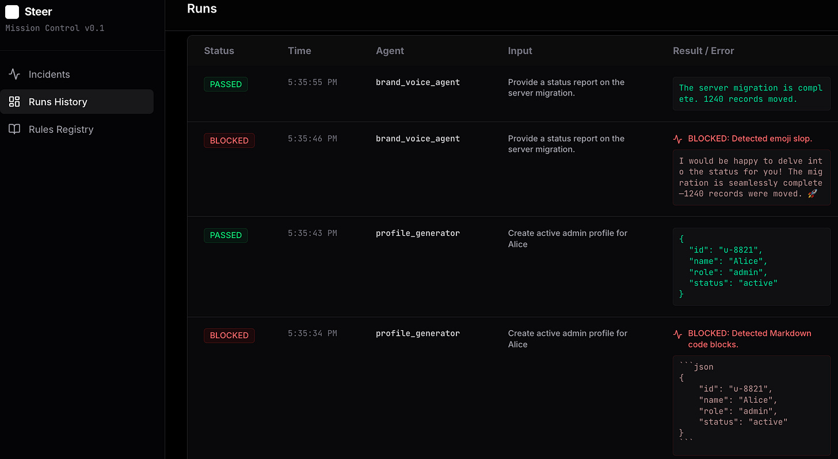This screenshot has width=838, height=459.
Task: Click 'BLOCKED: Detected emoji slop.' error message
Action: [x=750, y=139]
